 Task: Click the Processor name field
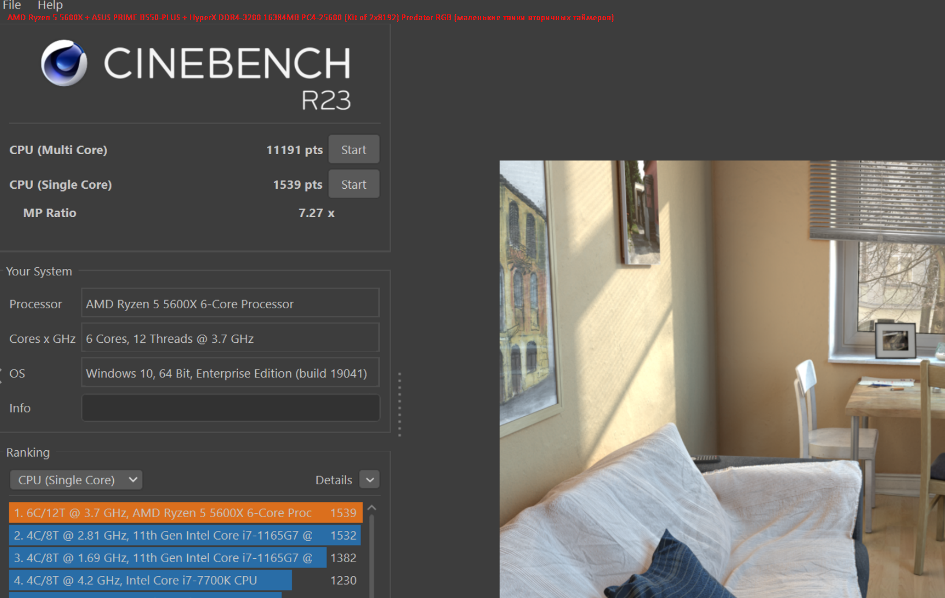tap(230, 303)
